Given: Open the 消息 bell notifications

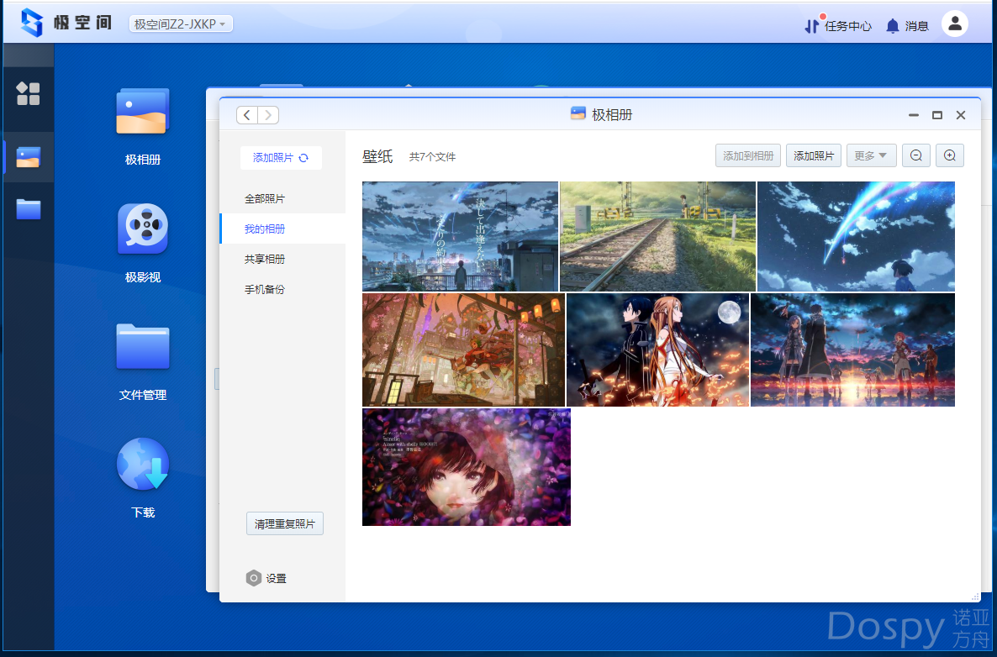Looking at the screenshot, I should point(893,25).
